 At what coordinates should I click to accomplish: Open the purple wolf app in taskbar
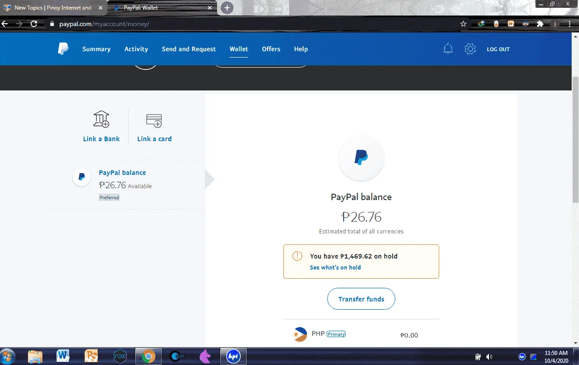point(205,356)
